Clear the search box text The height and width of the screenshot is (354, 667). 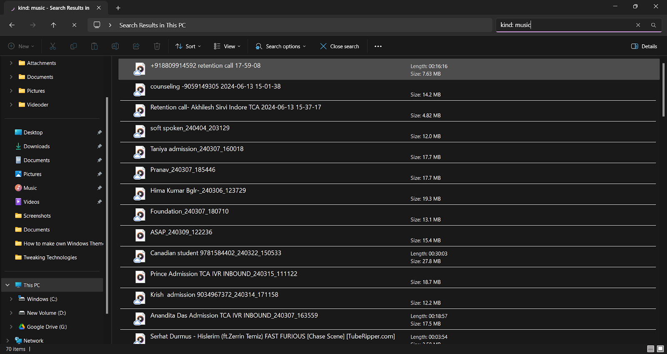[x=638, y=25]
